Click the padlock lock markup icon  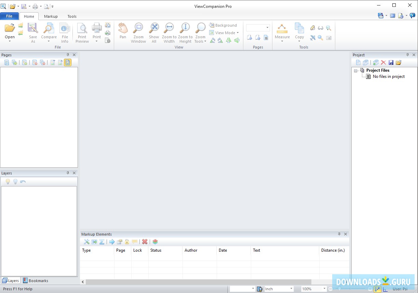pyautogui.click(x=127, y=242)
